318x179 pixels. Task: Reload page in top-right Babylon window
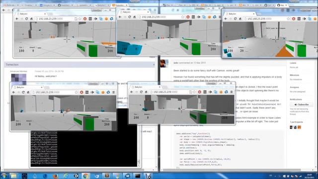pyautogui.click(x=235, y=19)
